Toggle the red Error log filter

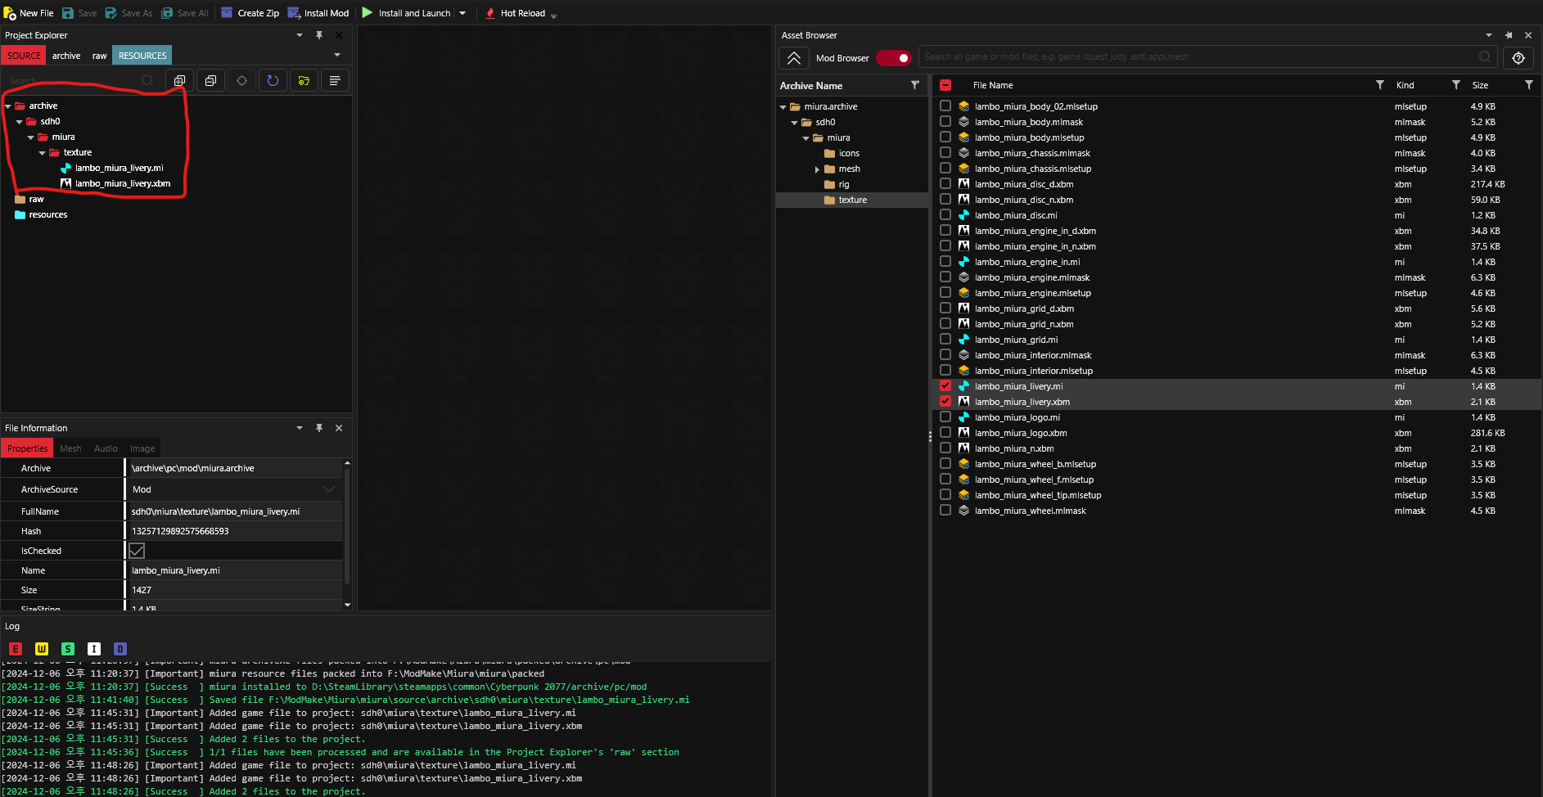coord(16,649)
